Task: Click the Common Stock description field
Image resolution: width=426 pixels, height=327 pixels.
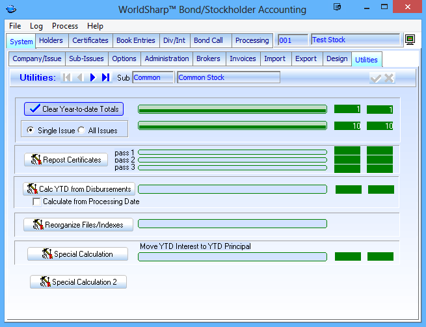Action: click(228, 77)
